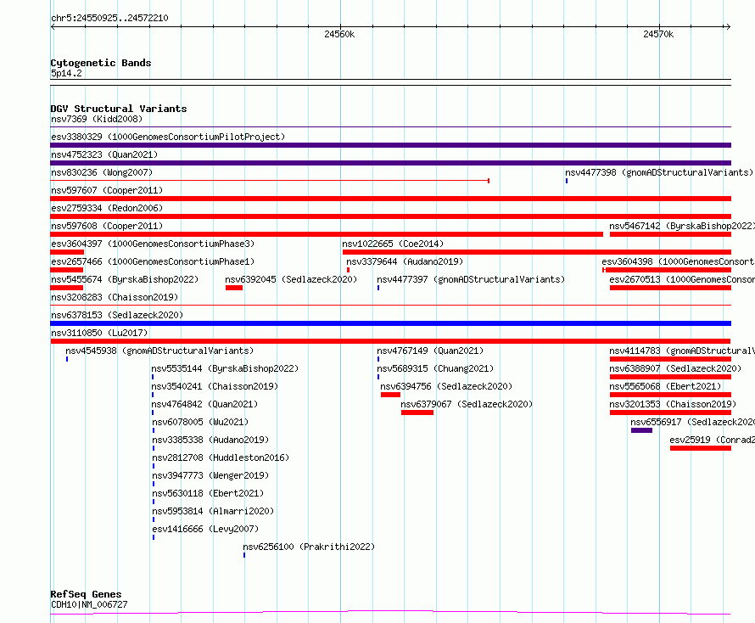Open nsv5630118 (Ebert2021) variant
Image resolution: width=755 pixels, height=623 pixels.
(208, 493)
